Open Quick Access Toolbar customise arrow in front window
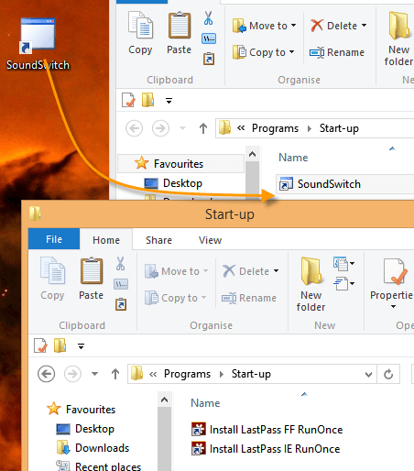Screen dimensions: 414x471 (x=81, y=346)
